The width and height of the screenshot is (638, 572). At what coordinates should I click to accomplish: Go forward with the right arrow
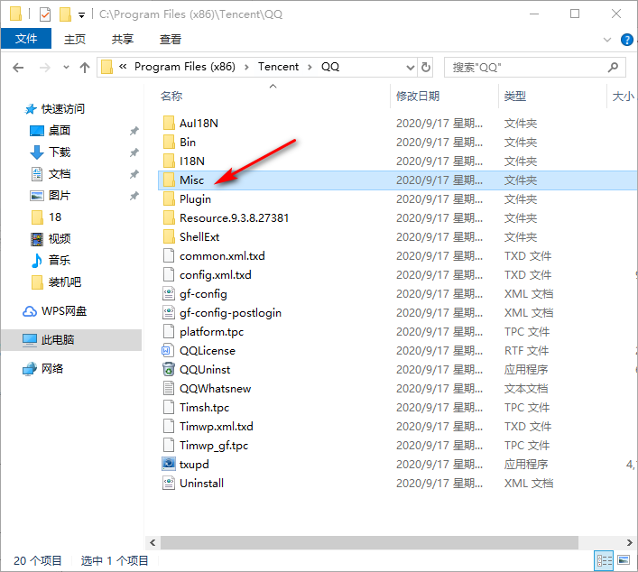45,67
